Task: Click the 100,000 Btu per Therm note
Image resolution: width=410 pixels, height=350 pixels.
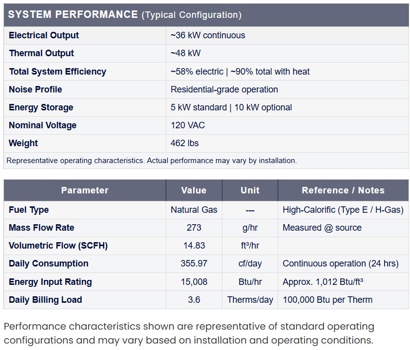Action: (327, 300)
